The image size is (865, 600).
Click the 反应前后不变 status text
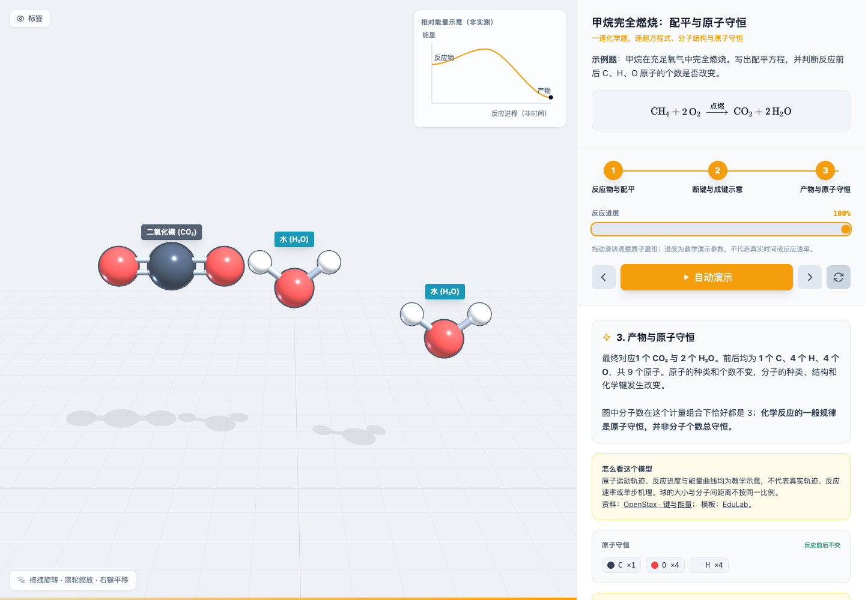pos(822,545)
